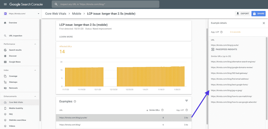The image size is (268, 129).
Task: Close the Example details panel
Action: [263, 23]
